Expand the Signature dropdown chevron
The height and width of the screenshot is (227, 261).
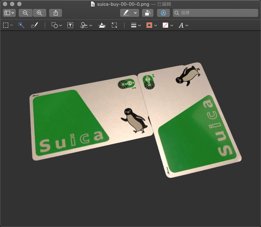pyautogui.click(x=91, y=26)
